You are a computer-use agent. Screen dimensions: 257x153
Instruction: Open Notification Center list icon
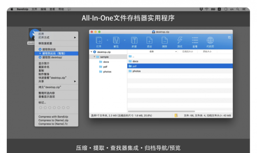pos(244,9)
